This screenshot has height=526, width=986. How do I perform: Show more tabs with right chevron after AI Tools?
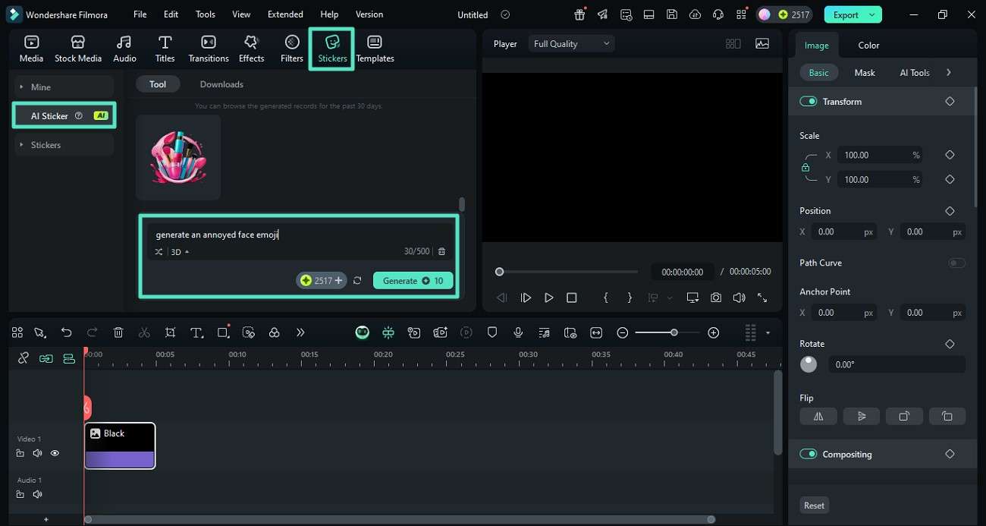click(x=949, y=73)
